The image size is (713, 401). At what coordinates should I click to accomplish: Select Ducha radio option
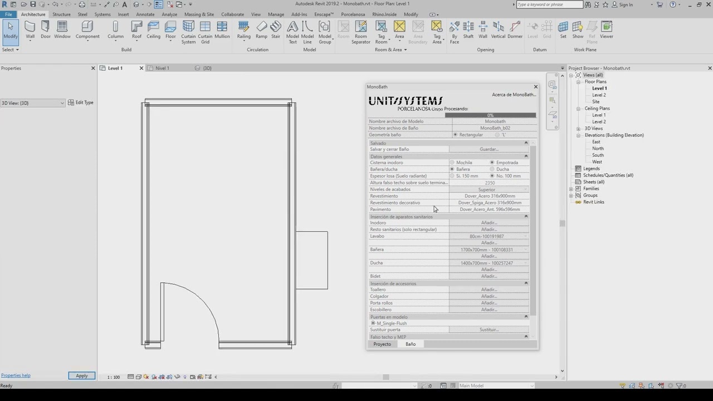492,169
